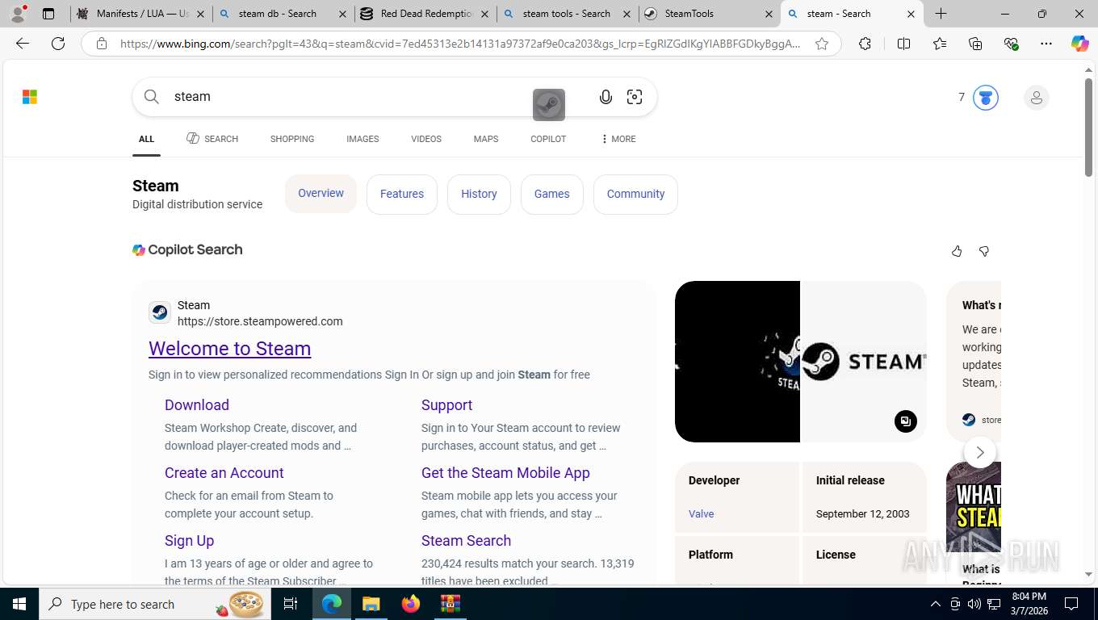Image resolution: width=1098 pixels, height=620 pixels.
Task: Open Microsoft Rewards medal icon
Action: (x=985, y=98)
